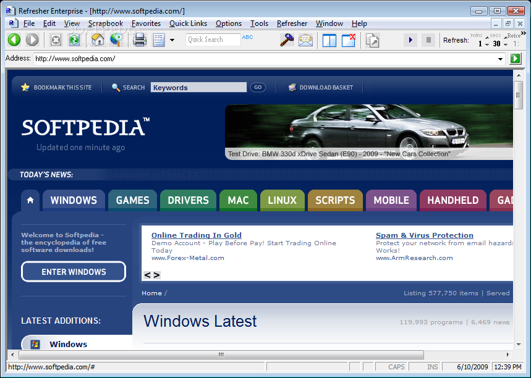
Task: Open the hammer tools icon
Action: tap(287, 40)
